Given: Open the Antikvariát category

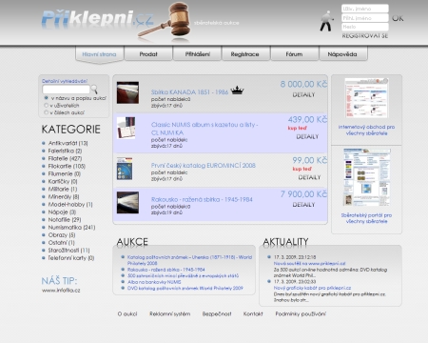Looking at the screenshot, I should coord(68,143).
